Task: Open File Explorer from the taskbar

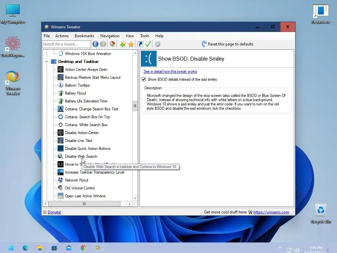Action: [40, 248]
